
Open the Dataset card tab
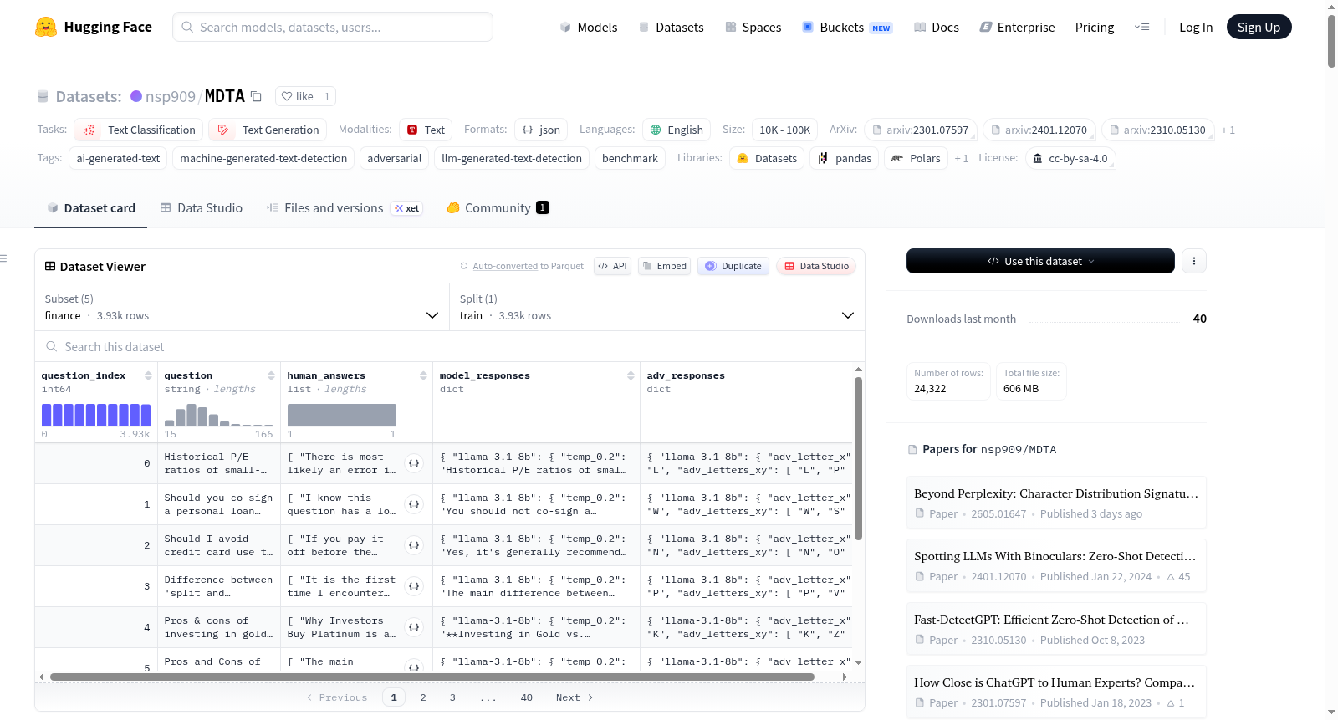pyautogui.click(x=91, y=208)
